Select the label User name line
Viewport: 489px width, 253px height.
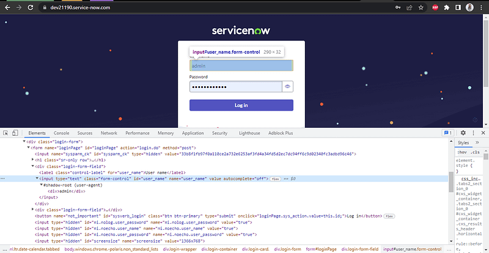112,172
